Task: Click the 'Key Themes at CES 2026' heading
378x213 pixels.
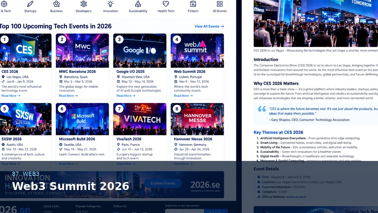Action: (x=278, y=132)
